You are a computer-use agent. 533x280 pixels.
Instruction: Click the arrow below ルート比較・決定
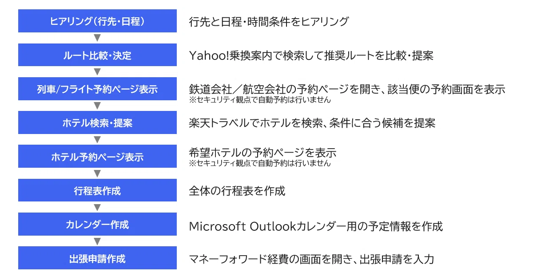(98, 72)
